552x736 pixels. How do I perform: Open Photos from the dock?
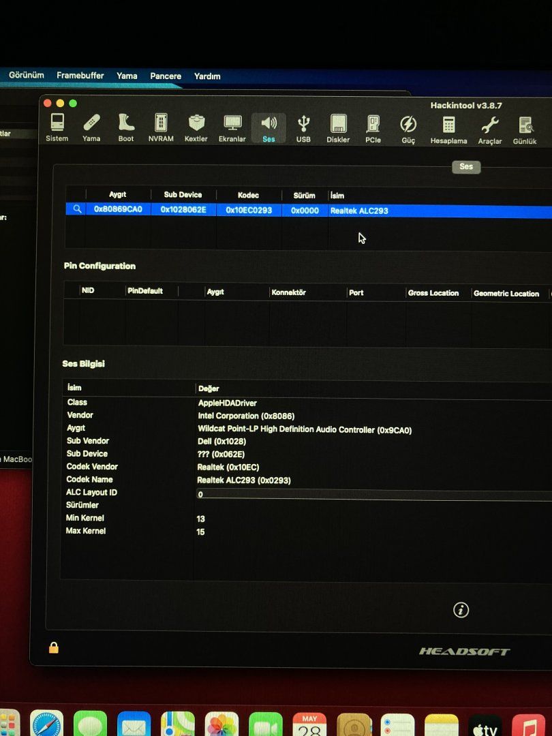click(221, 724)
